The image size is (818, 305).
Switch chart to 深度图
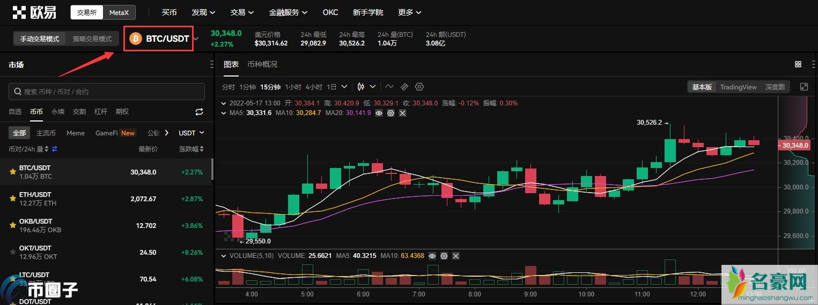pyautogui.click(x=775, y=87)
